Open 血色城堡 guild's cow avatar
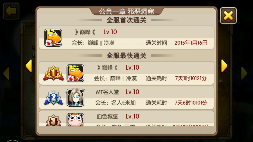 click(75, 120)
